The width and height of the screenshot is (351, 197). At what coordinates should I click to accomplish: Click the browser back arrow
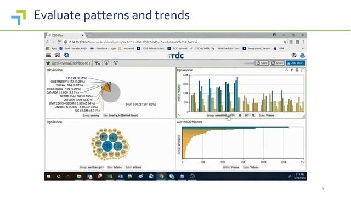(x=48, y=42)
